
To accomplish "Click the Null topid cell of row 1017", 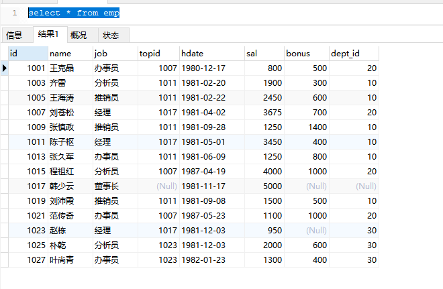I will tap(158, 186).
